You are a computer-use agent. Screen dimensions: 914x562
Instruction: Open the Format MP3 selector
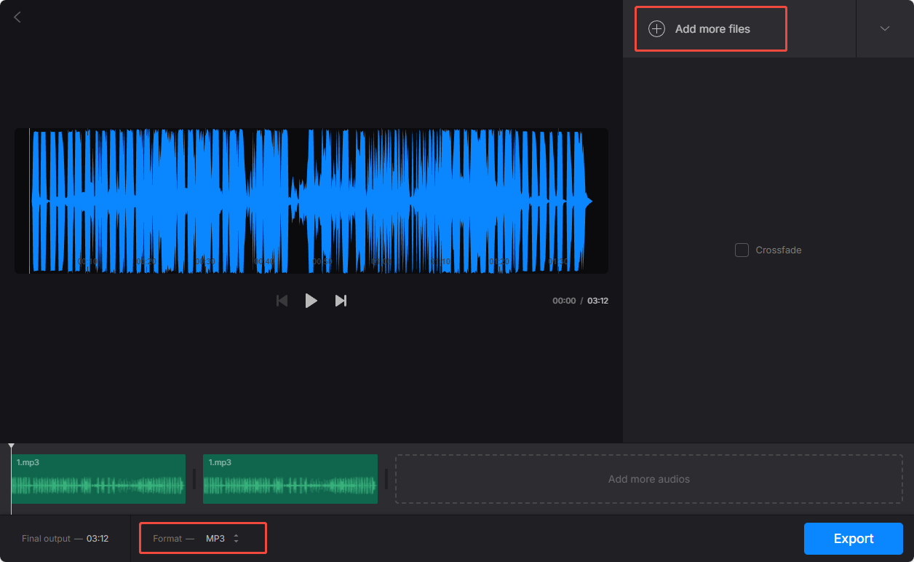pos(202,538)
